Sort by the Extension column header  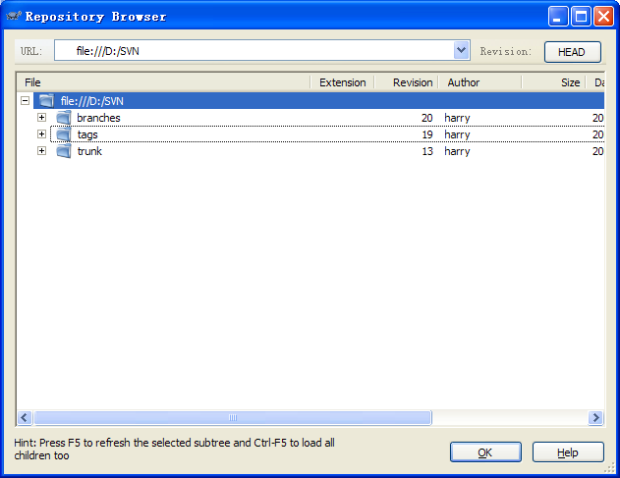(342, 82)
